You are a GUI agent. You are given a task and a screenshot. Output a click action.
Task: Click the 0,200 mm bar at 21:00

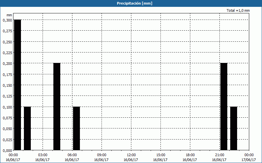pos(224,107)
